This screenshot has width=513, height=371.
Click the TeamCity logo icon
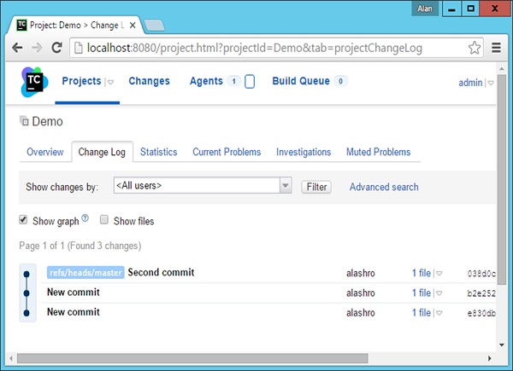pos(35,84)
